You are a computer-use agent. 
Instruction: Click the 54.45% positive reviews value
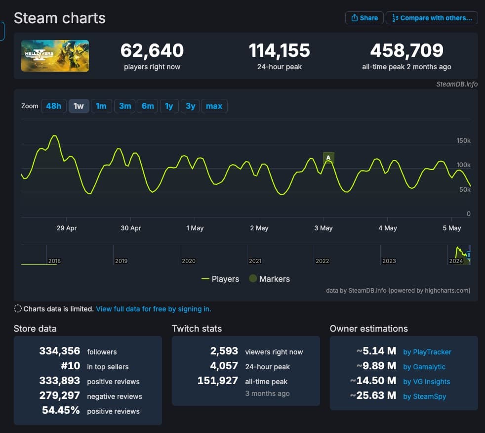[61, 410]
